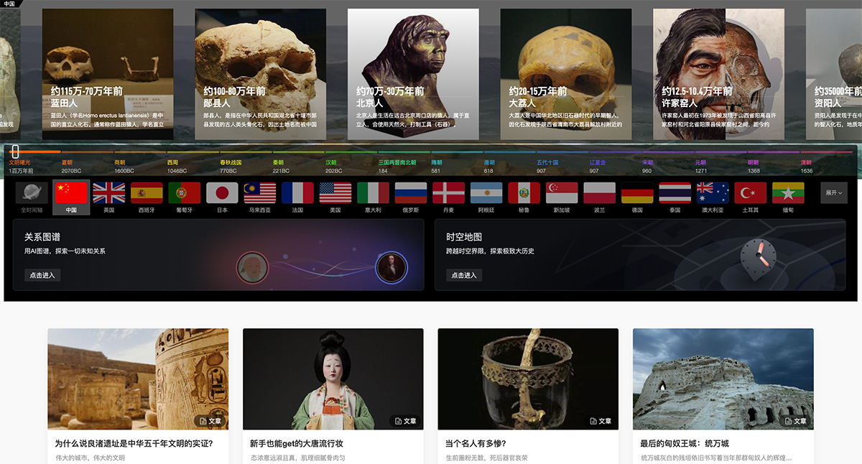Click the Argentina flag icon
Image resolution: width=862 pixels, height=464 pixels.
coord(486,192)
